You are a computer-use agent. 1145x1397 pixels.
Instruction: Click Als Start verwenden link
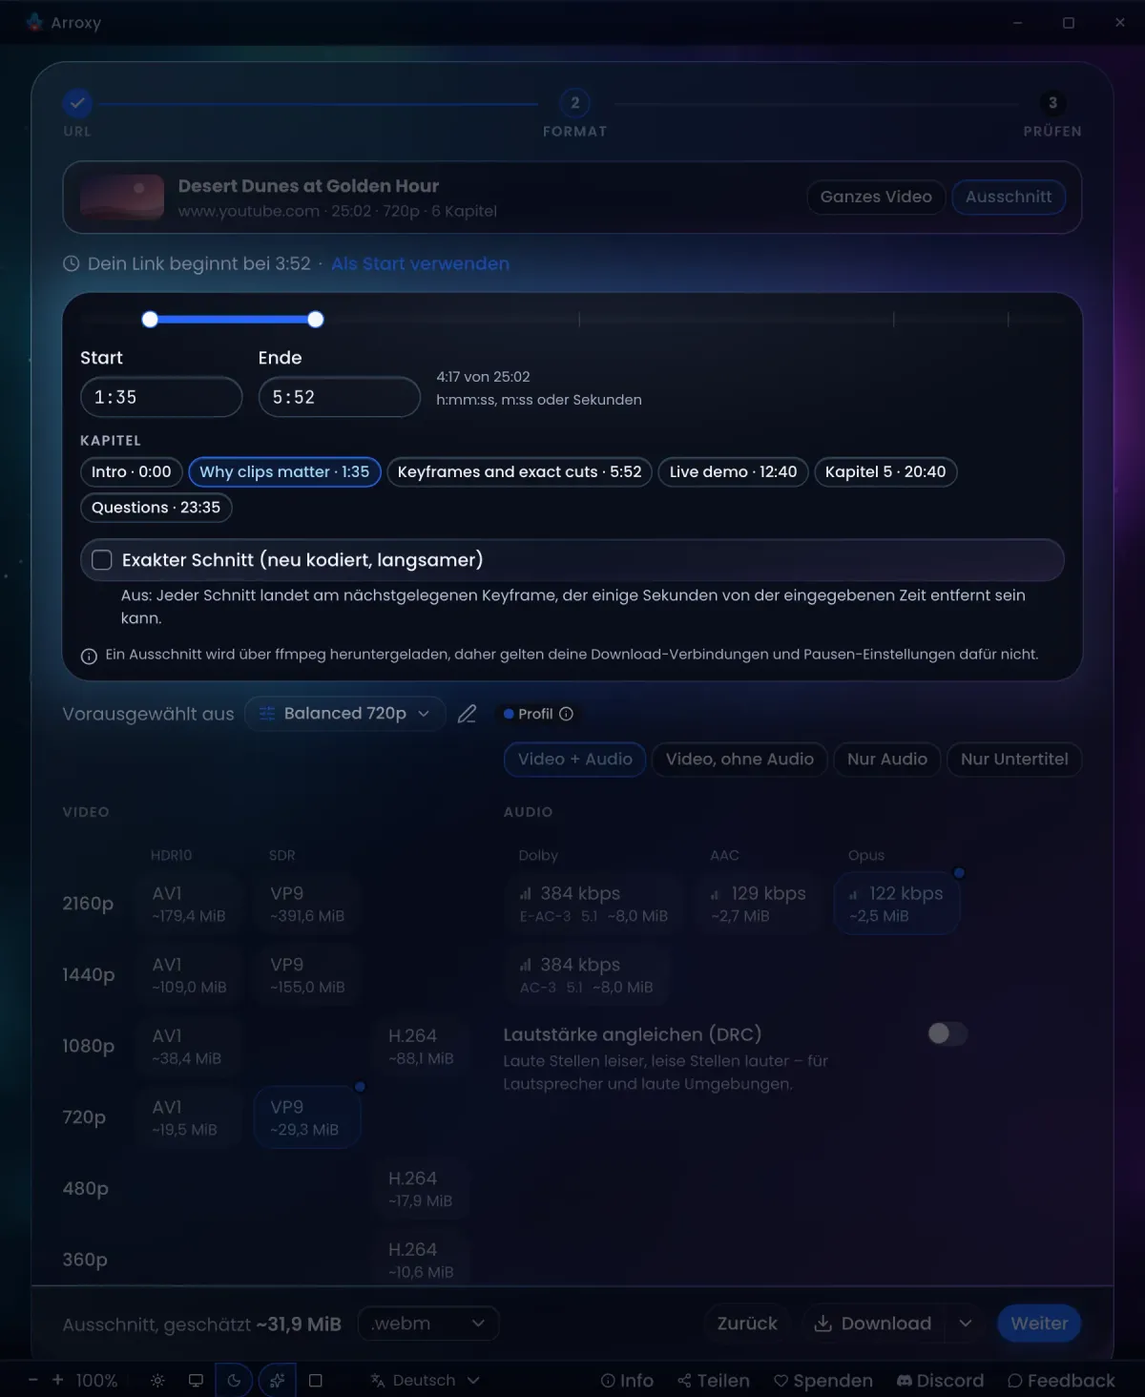420,263
